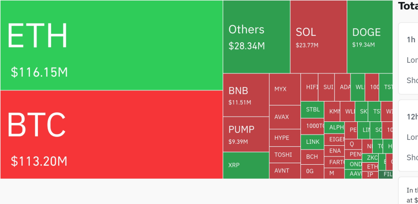Open the Others $28.34M tile

(x=256, y=37)
